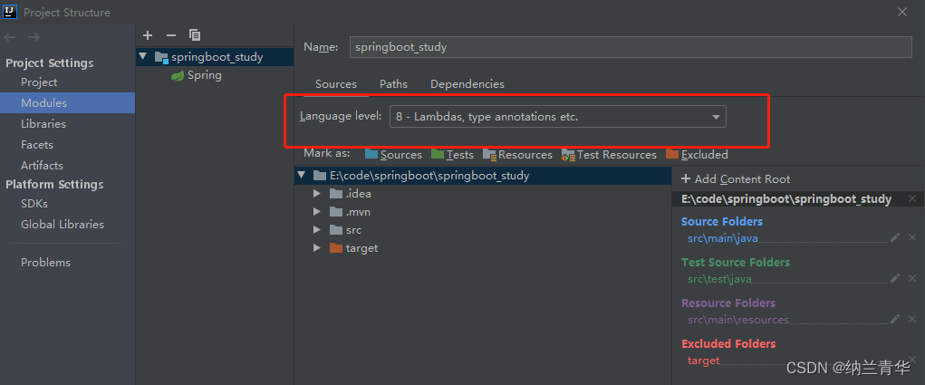Expand the target folder
Image resolution: width=925 pixels, height=385 pixels.
pyautogui.click(x=317, y=248)
